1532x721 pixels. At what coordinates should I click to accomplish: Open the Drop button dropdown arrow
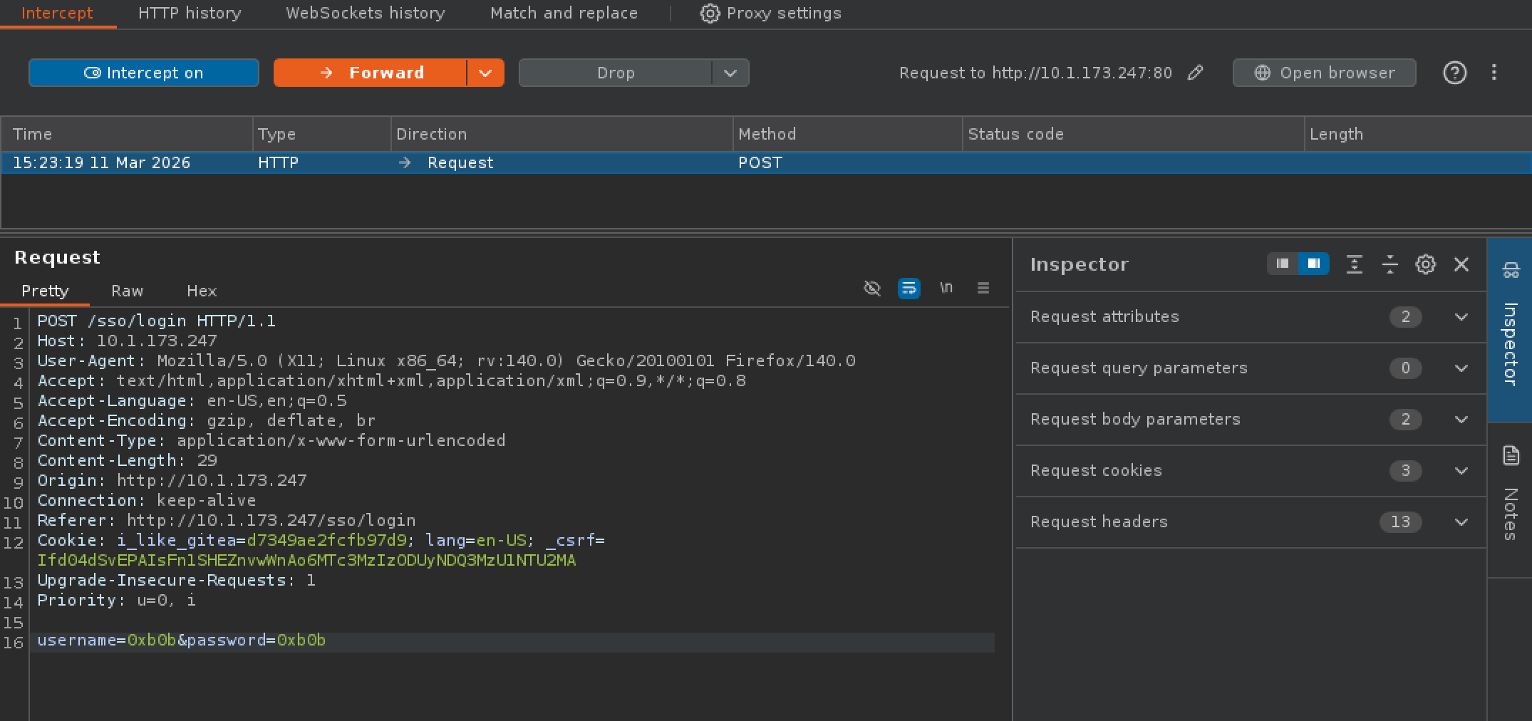pyautogui.click(x=730, y=73)
